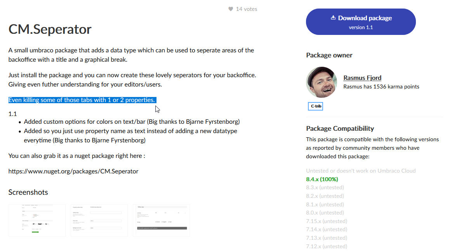Click the 8.2.x (untested) entry
This screenshot has width=459, height=251.
325,196
